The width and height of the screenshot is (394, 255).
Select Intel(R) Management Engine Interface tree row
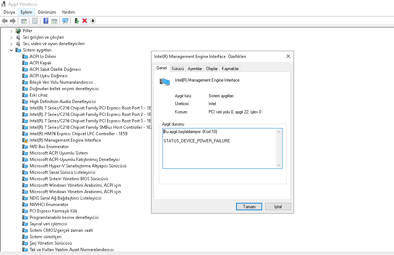(65, 140)
